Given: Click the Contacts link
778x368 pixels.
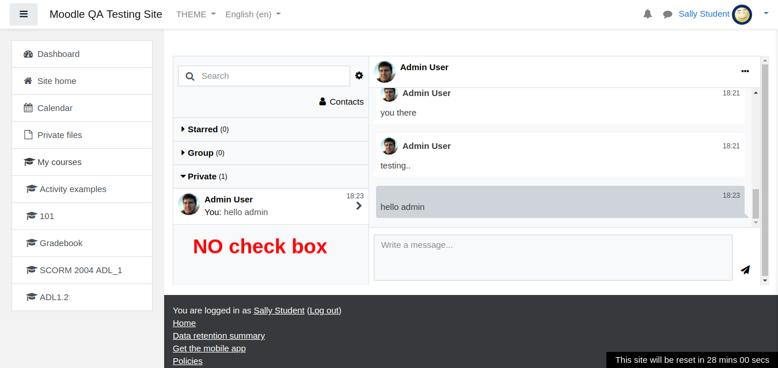Looking at the screenshot, I should pyautogui.click(x=341, y=102).
